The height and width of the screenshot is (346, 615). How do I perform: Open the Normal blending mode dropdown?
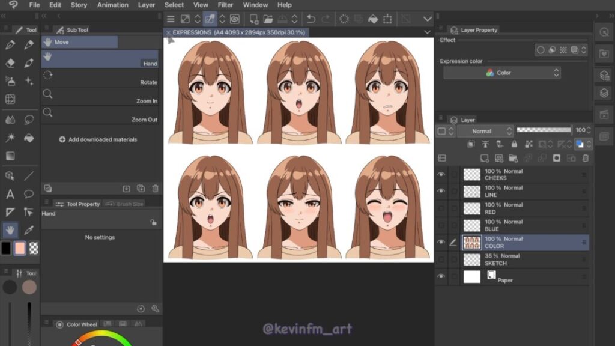point(485,131)
